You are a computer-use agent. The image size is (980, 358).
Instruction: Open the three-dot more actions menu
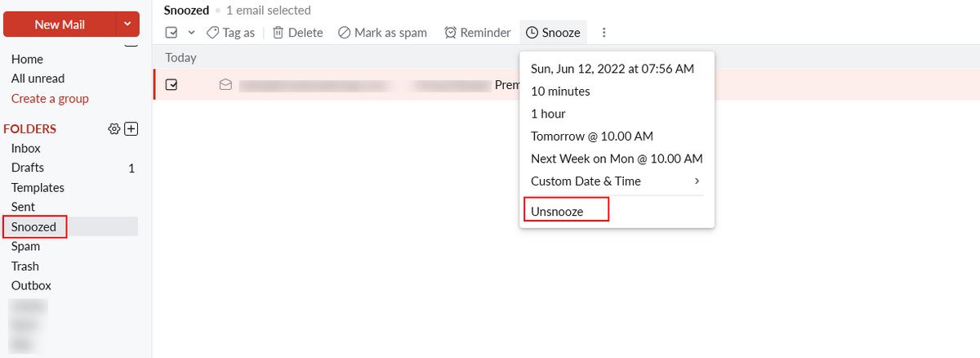[x=604, y=33]
